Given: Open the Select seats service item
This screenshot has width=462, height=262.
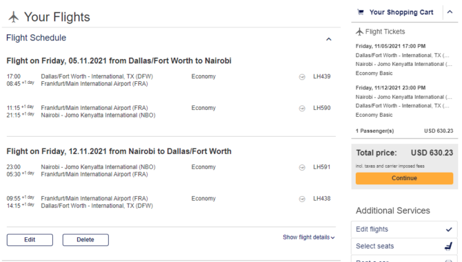Looking at the screenshot, I should point(404,246).
